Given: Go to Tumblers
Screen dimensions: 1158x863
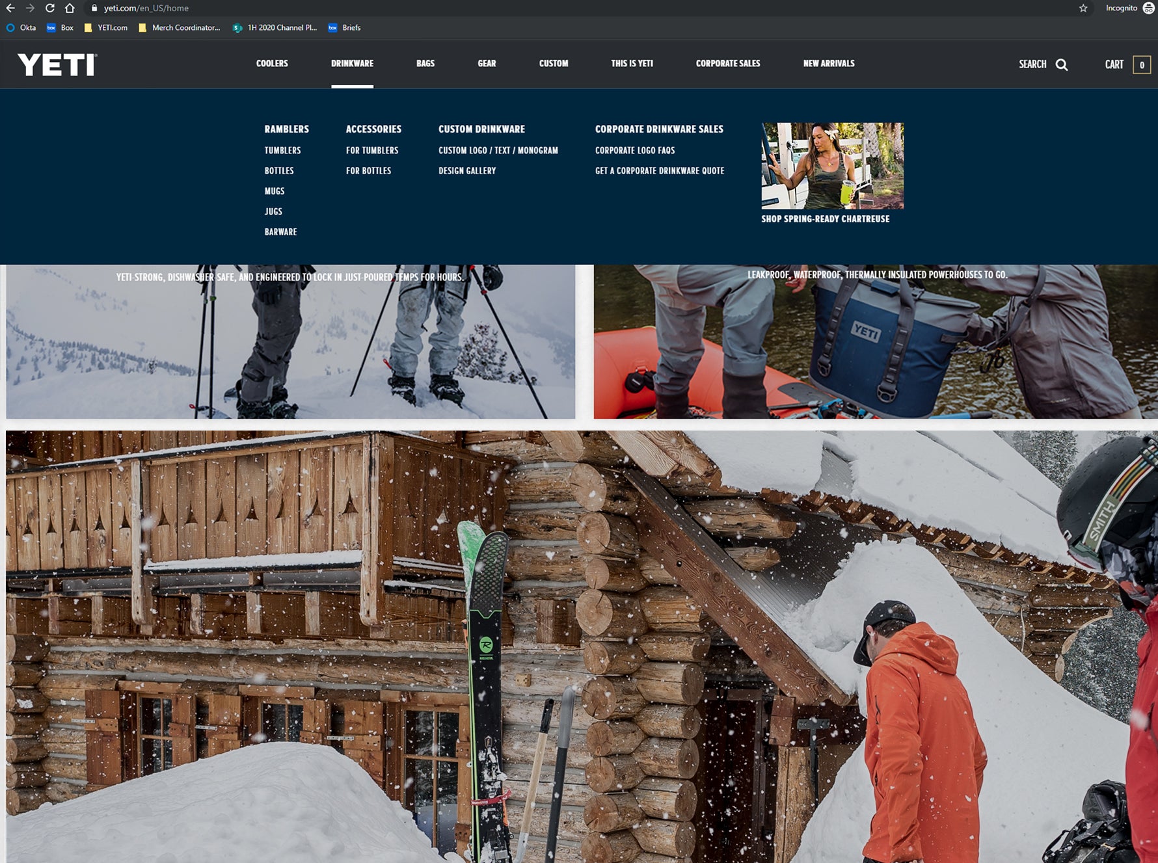Looking at the screenshot, I should tap(282, 150).
